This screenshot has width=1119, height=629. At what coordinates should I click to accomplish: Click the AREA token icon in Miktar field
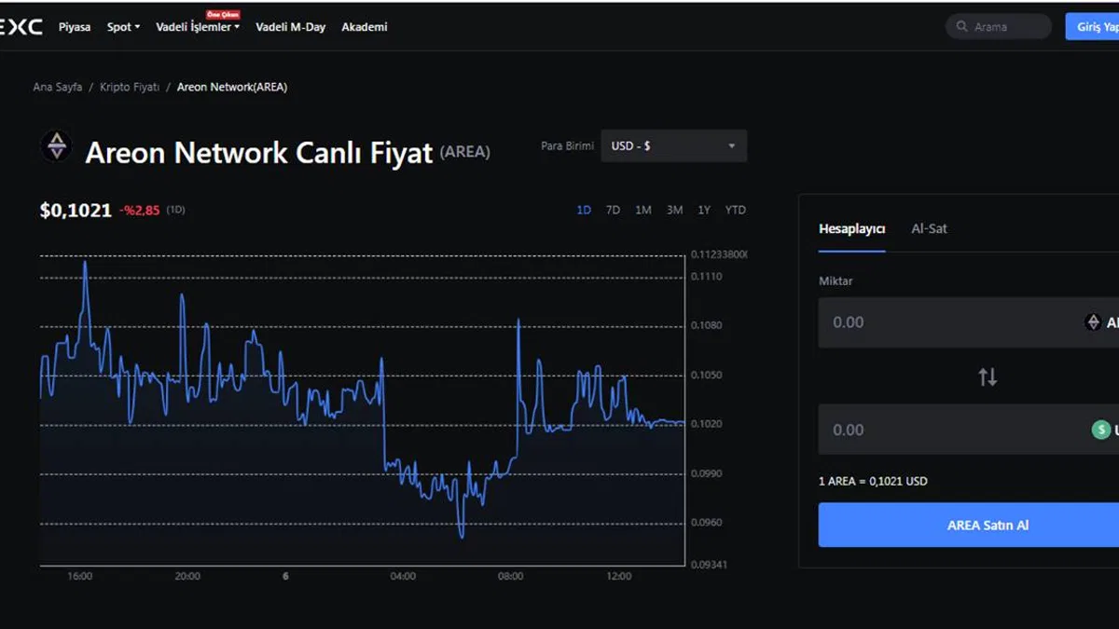coord(1093,322)
